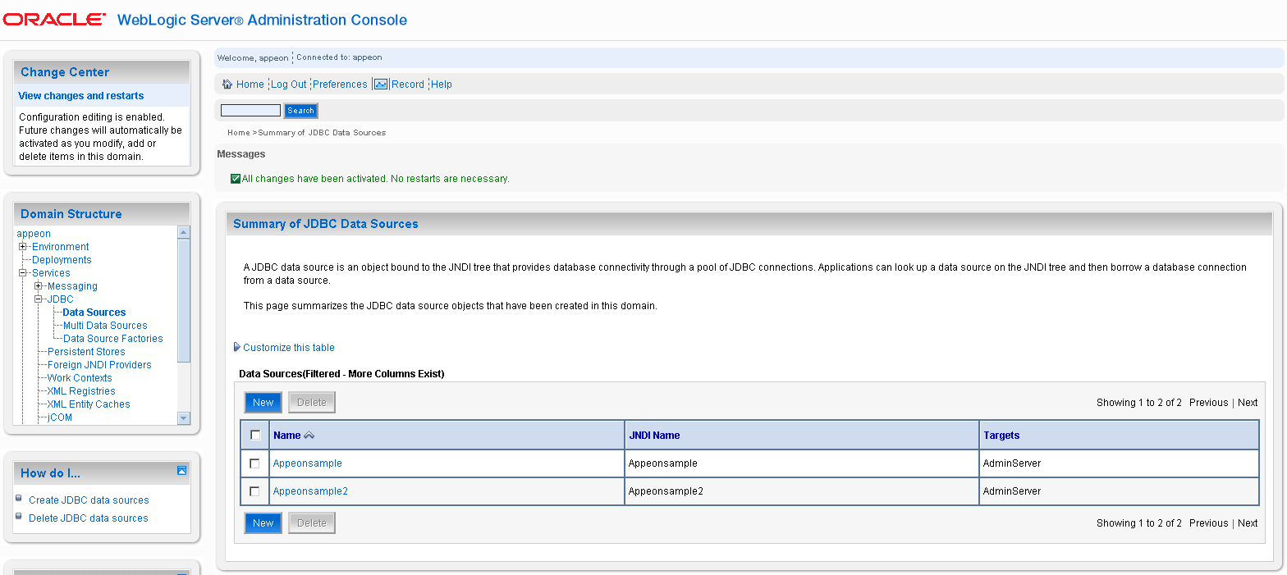Click the Home house icon in toolbar
This screenshot has width=1287, height=575.
point(227,84)
